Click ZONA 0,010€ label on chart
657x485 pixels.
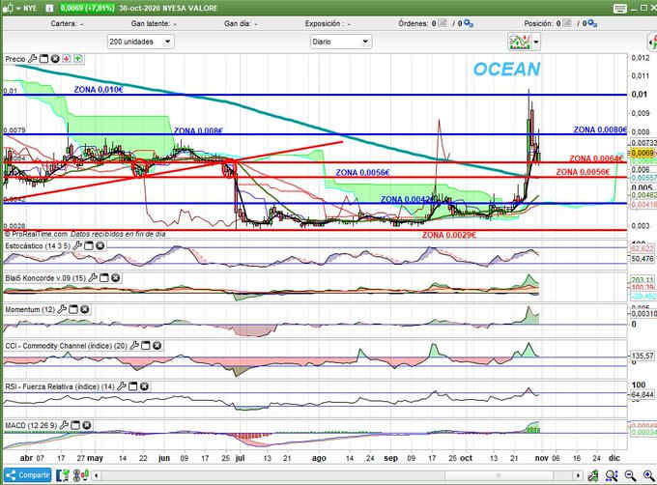[99, 90]
